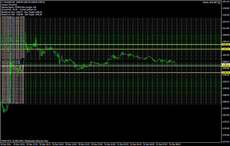Click the 31 Dec 06:05 time label
The image size is (230, 146).
point(149,145)
